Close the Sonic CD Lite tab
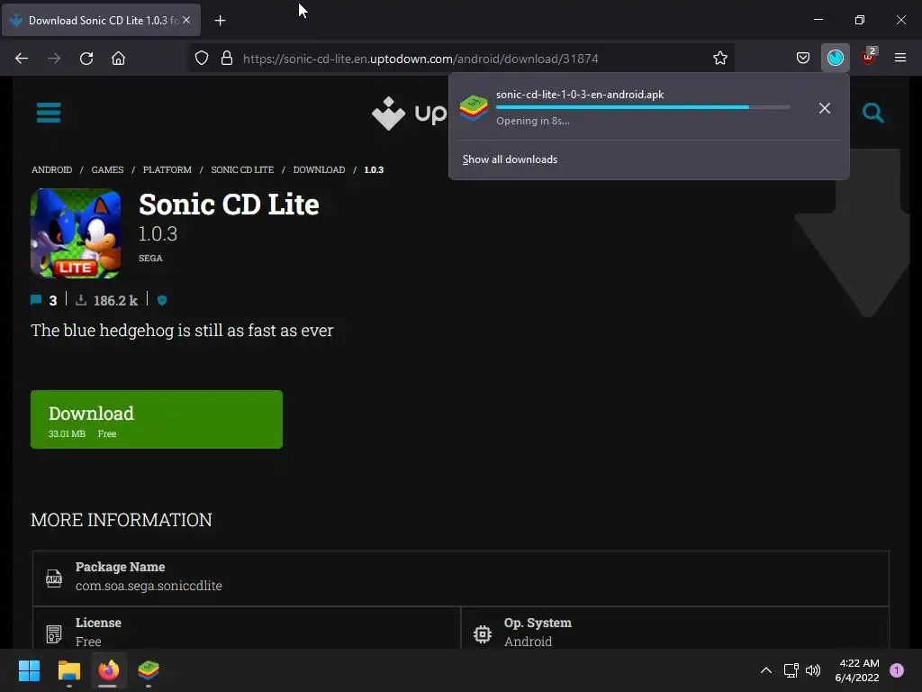 click(186, 20)
